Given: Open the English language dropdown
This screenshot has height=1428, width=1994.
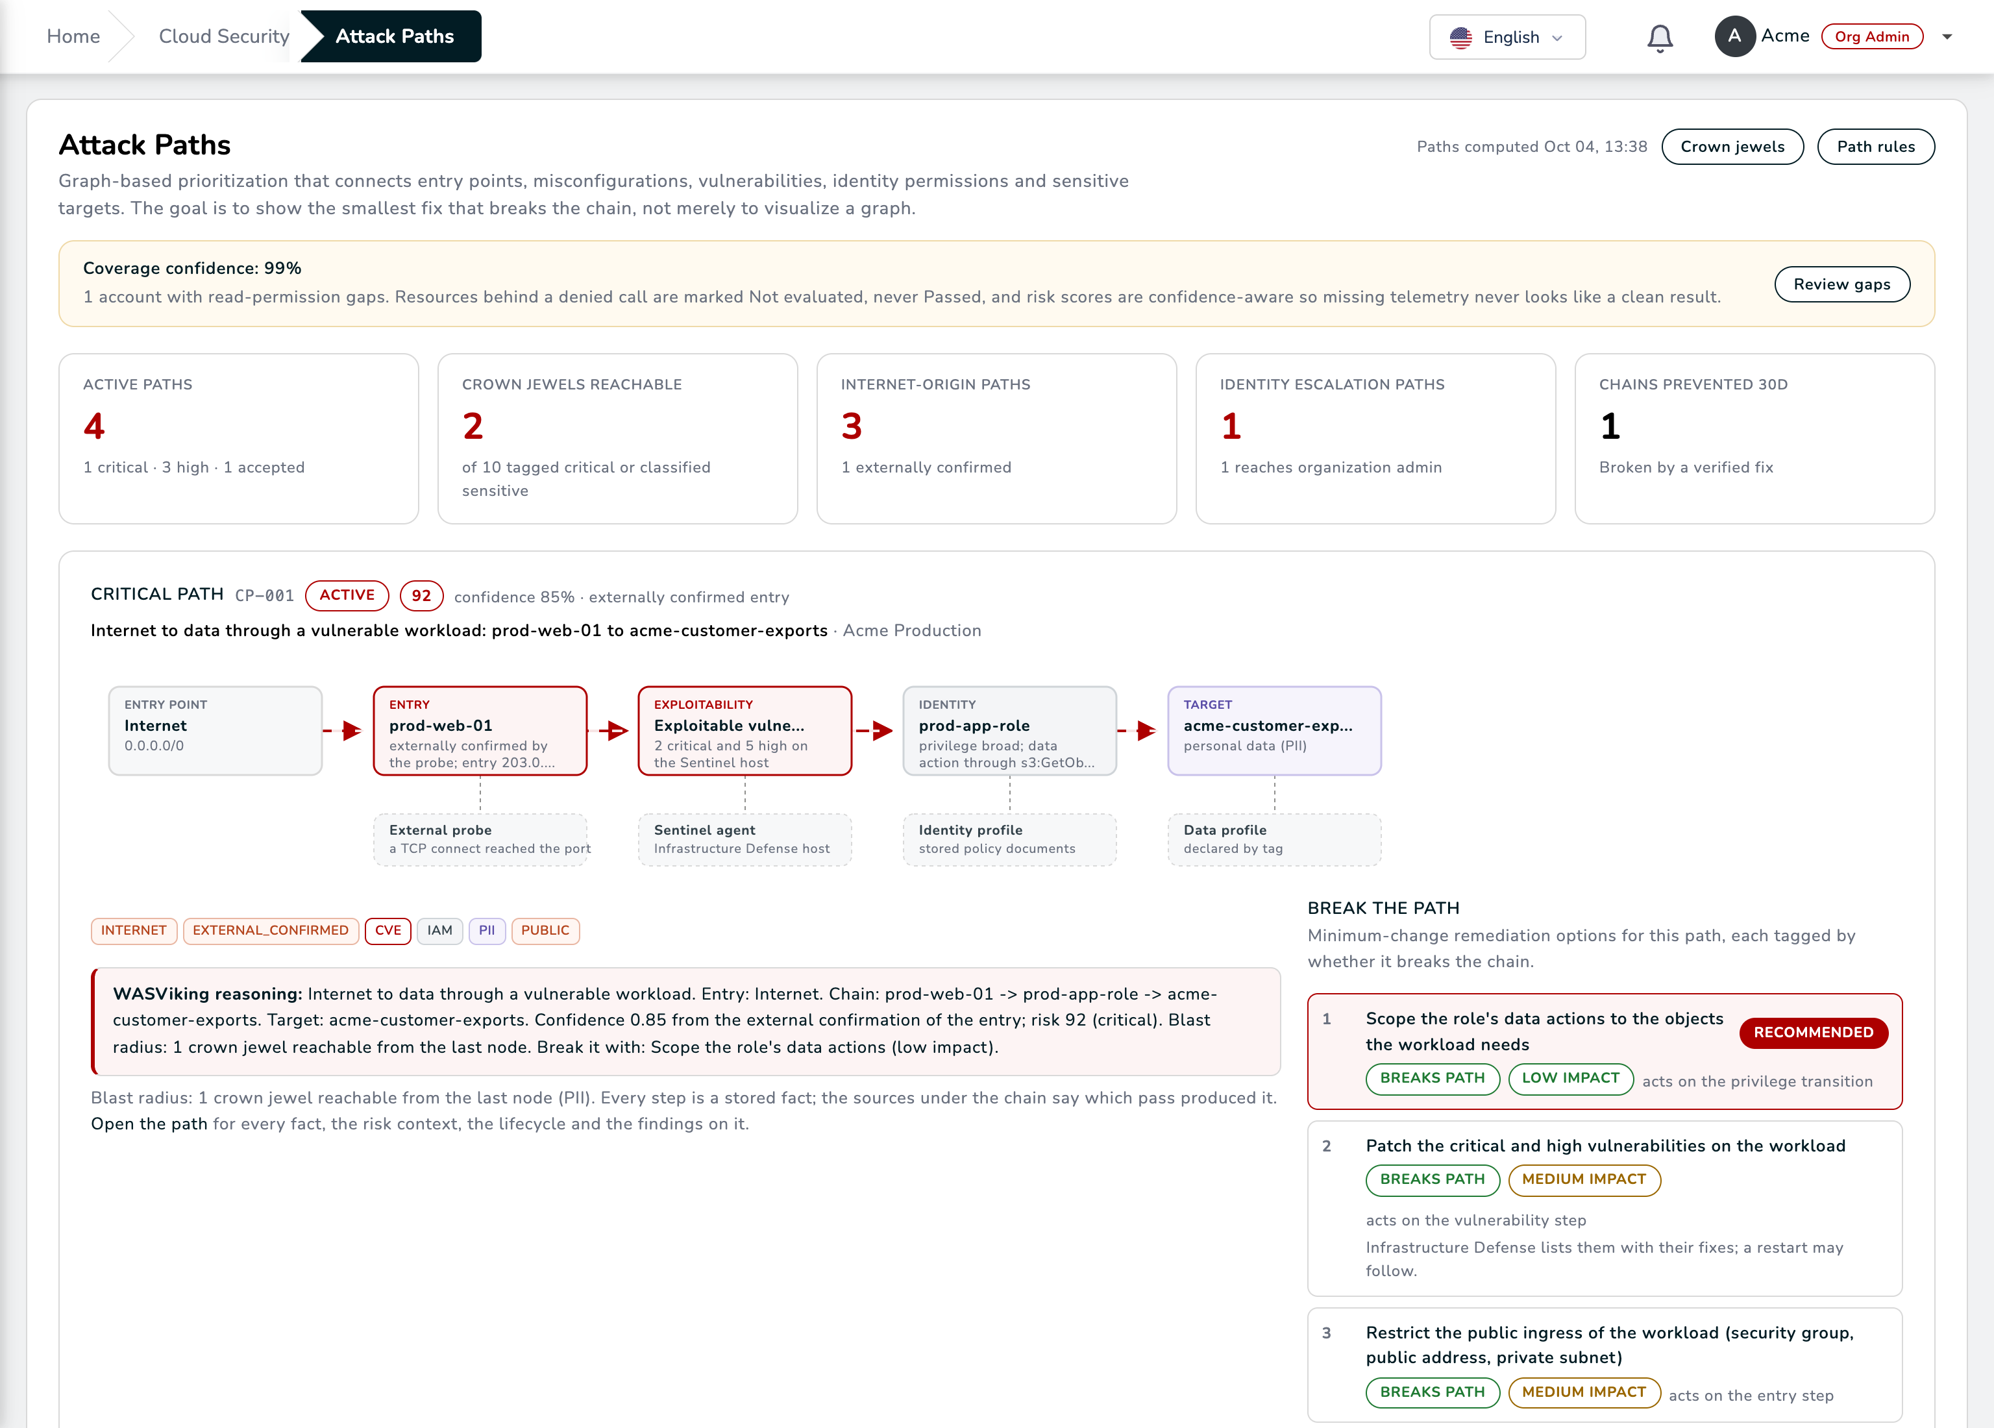Looking at the screenshot, I should tap(1507, 37).
